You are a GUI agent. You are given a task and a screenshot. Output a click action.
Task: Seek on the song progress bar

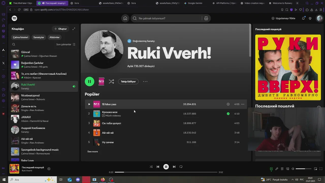pyautogui.click(x=166, y=172)
